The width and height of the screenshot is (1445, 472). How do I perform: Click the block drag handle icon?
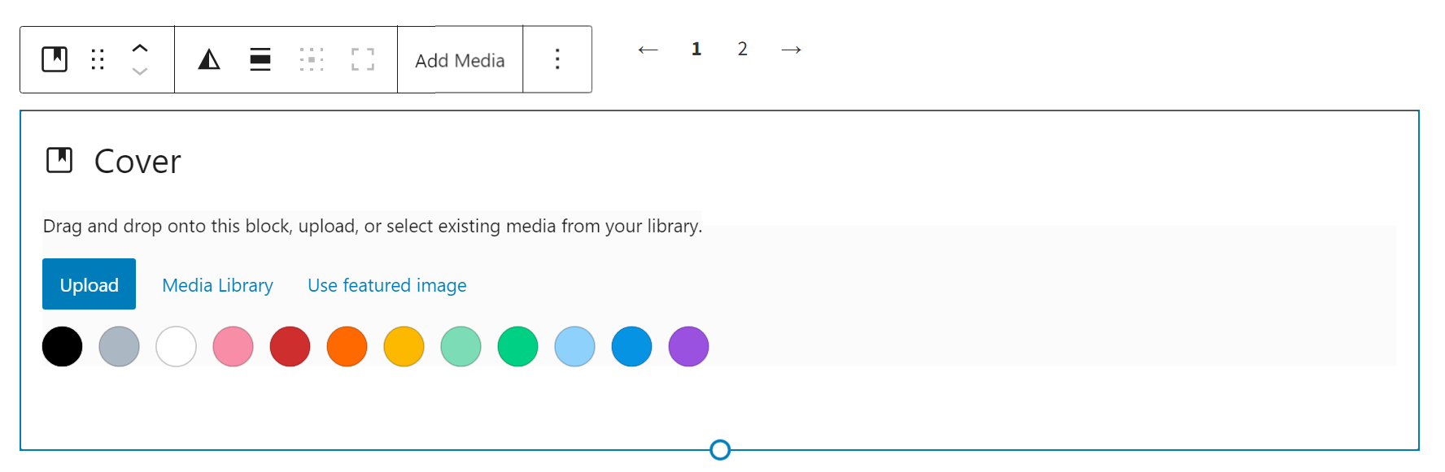[97, 59]
